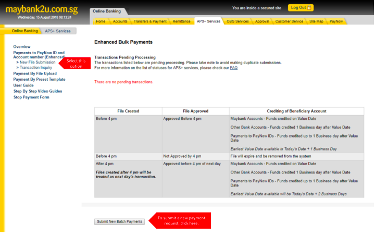Open the Approval tab
This screenshot has width=375, height=238.
(x=262, y=21)
